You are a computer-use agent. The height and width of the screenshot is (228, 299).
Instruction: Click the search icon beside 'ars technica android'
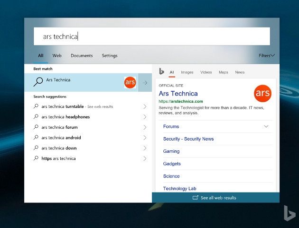click(36, 137)
